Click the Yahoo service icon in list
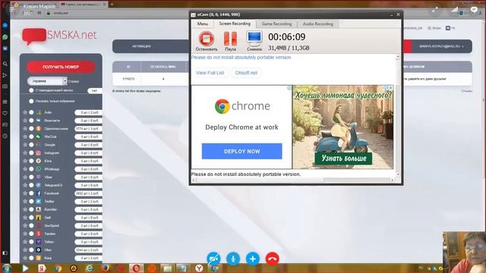 pyautogui.click(x=39, y=242)
